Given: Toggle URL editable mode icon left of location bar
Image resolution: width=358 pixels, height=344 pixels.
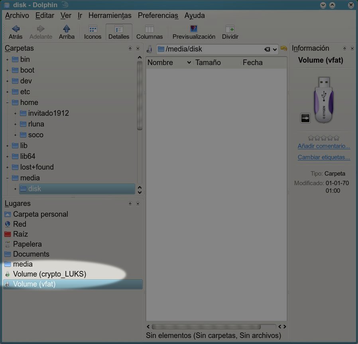Looking at the screenshot, I should [x=149, y=49].
